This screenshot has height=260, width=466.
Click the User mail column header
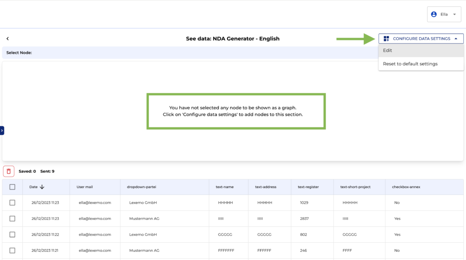85,187
